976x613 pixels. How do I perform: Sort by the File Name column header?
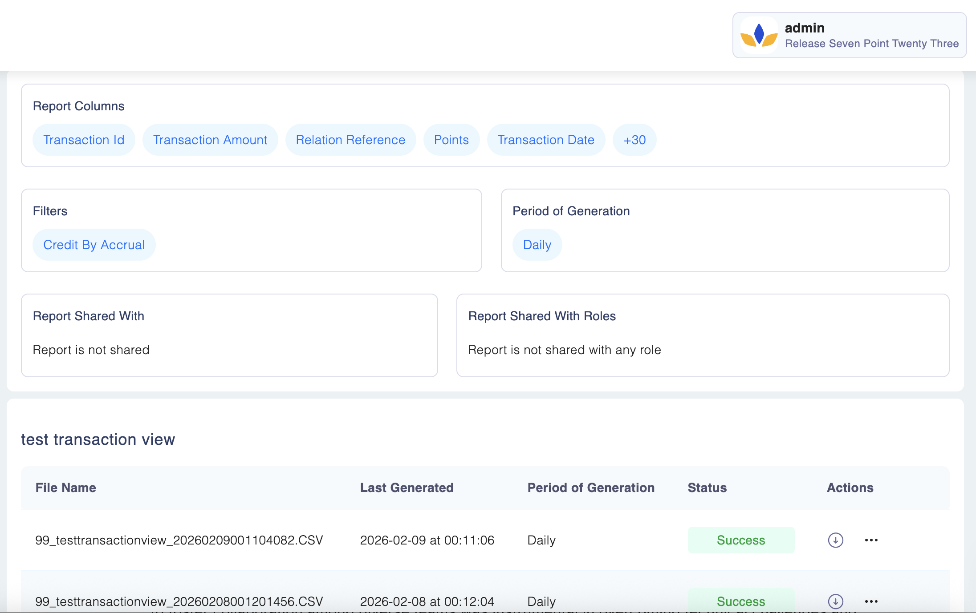tap(66, 488)
